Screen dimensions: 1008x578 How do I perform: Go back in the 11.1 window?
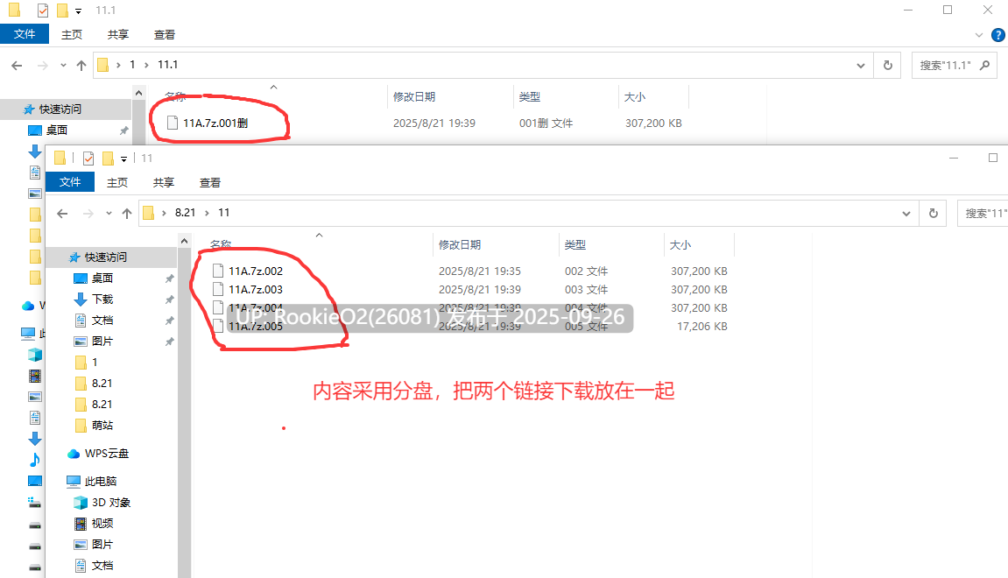click(18, 65)
